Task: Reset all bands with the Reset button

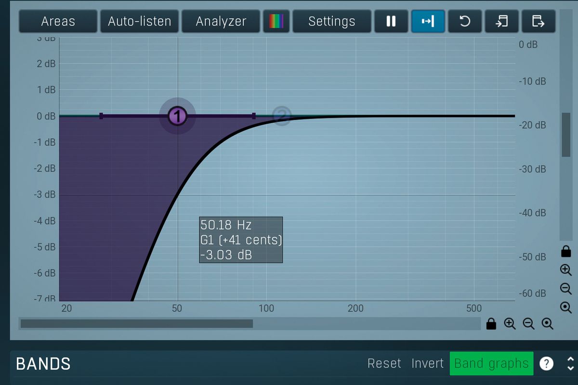Action: coord(384,363)
